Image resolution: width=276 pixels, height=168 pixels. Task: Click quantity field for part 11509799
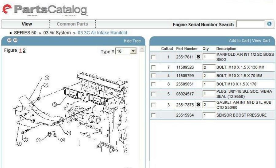point(209,76)
